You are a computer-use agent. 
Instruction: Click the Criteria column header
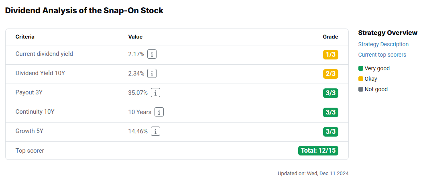[25, 37]
